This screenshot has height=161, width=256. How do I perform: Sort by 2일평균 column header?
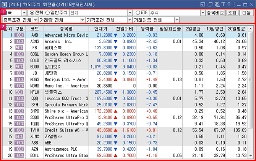(x=193, y=29)
